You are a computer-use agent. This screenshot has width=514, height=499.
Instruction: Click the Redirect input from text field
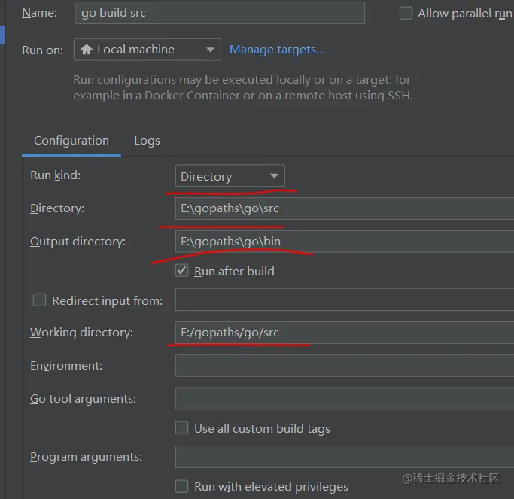(x=344, y=300)
